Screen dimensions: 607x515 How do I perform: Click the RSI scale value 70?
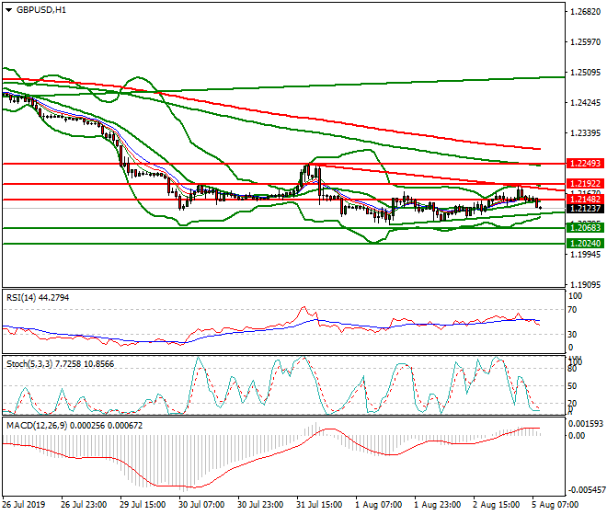(x=572, y=310)
